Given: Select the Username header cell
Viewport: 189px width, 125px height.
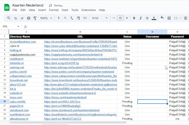Looking at the screenshot, I should point(152,37).
